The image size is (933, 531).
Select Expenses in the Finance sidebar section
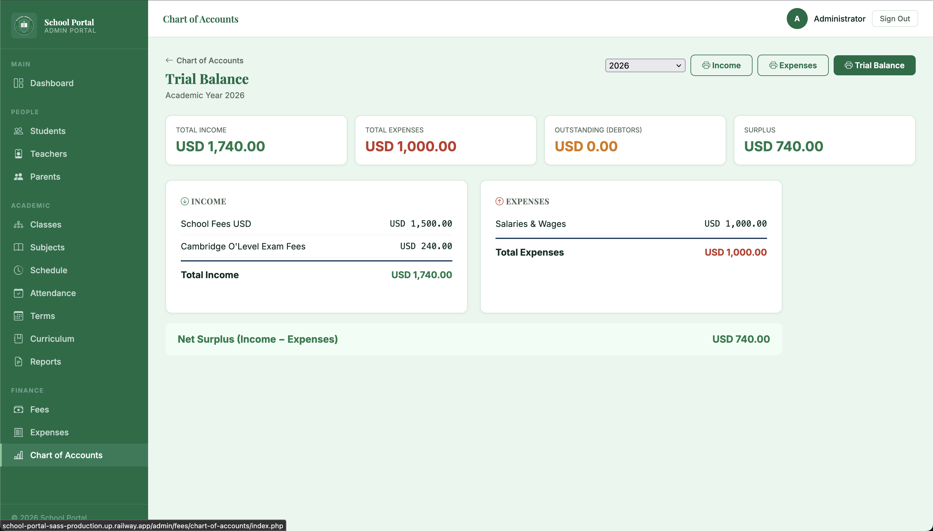click(x=49, y=433)
